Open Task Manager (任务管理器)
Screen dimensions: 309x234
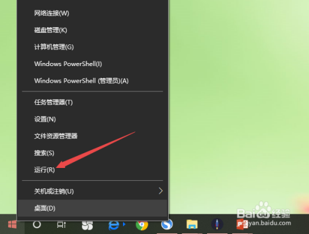93,102
